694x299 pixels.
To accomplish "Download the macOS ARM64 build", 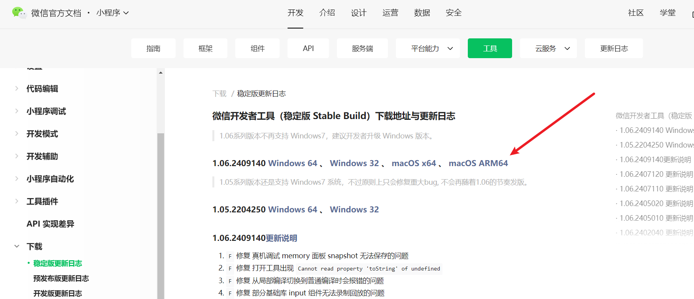I will 478,163.
